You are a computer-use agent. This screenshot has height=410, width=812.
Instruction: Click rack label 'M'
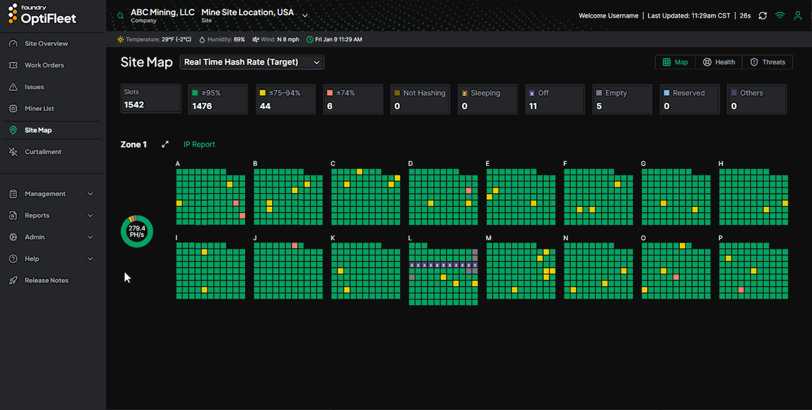(488, 237)
